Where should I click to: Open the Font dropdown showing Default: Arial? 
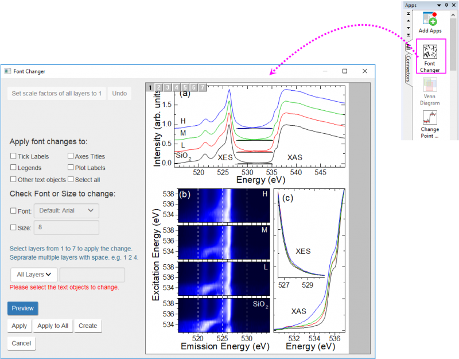67,211
